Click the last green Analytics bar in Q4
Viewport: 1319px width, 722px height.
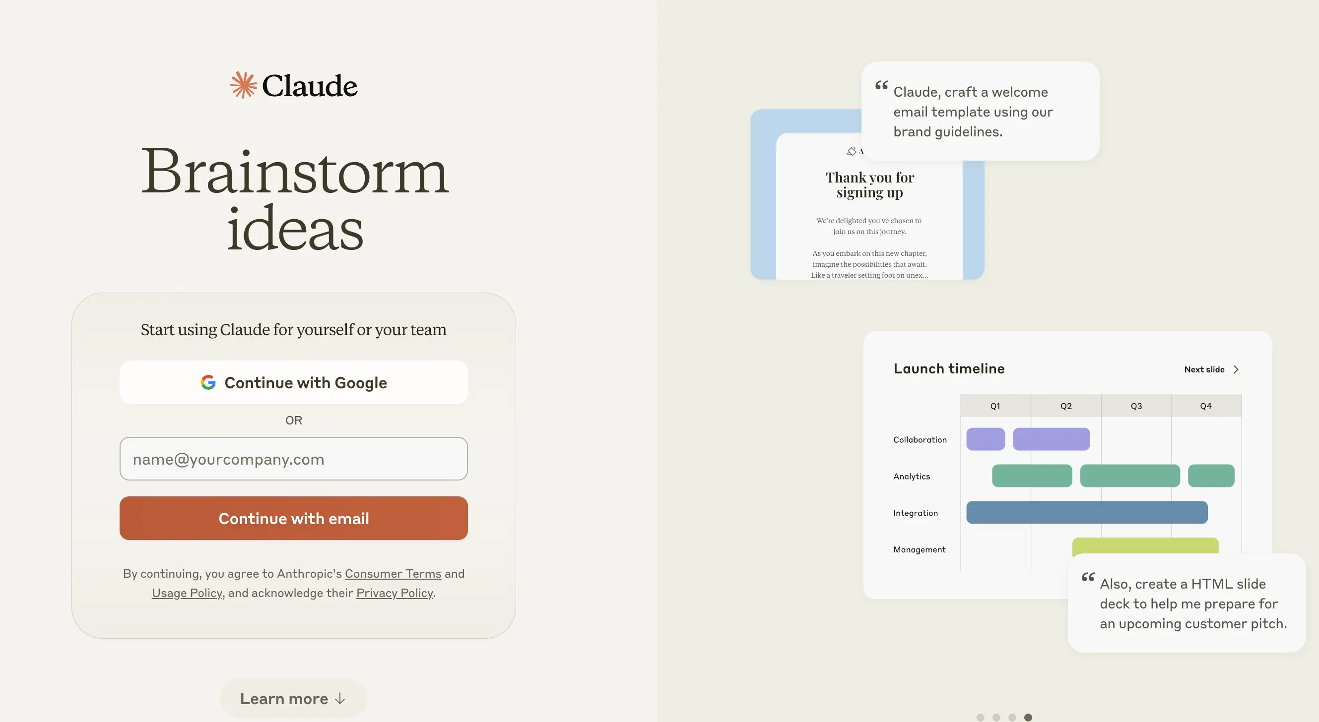tap(1211, 476)
